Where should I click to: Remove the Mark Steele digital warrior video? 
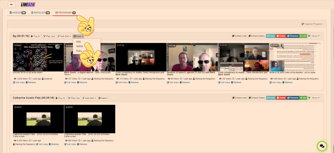[x=82, y=82]
